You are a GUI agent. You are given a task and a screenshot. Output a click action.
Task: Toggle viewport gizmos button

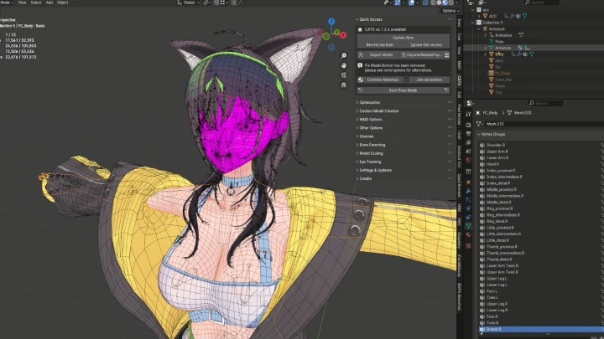[398, 3]
